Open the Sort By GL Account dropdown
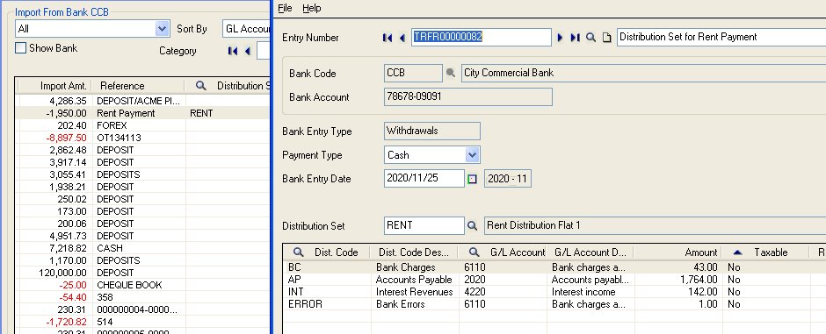 (x=246, y=29)
